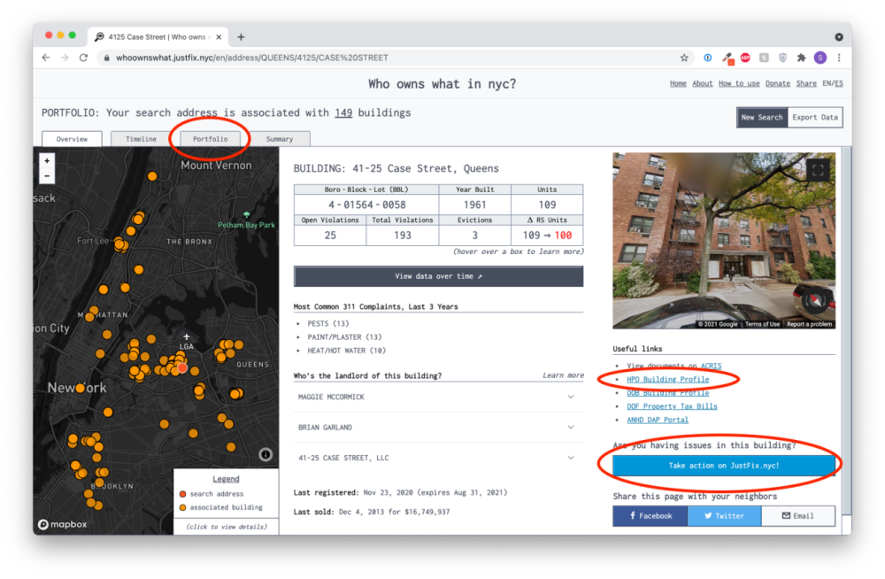Screen dimensions: 885x579
Task: Open ANHD DAP Portal link
Action: click(658, 421)
